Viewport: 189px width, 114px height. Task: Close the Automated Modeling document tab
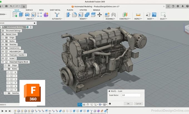tap(164, 6)
